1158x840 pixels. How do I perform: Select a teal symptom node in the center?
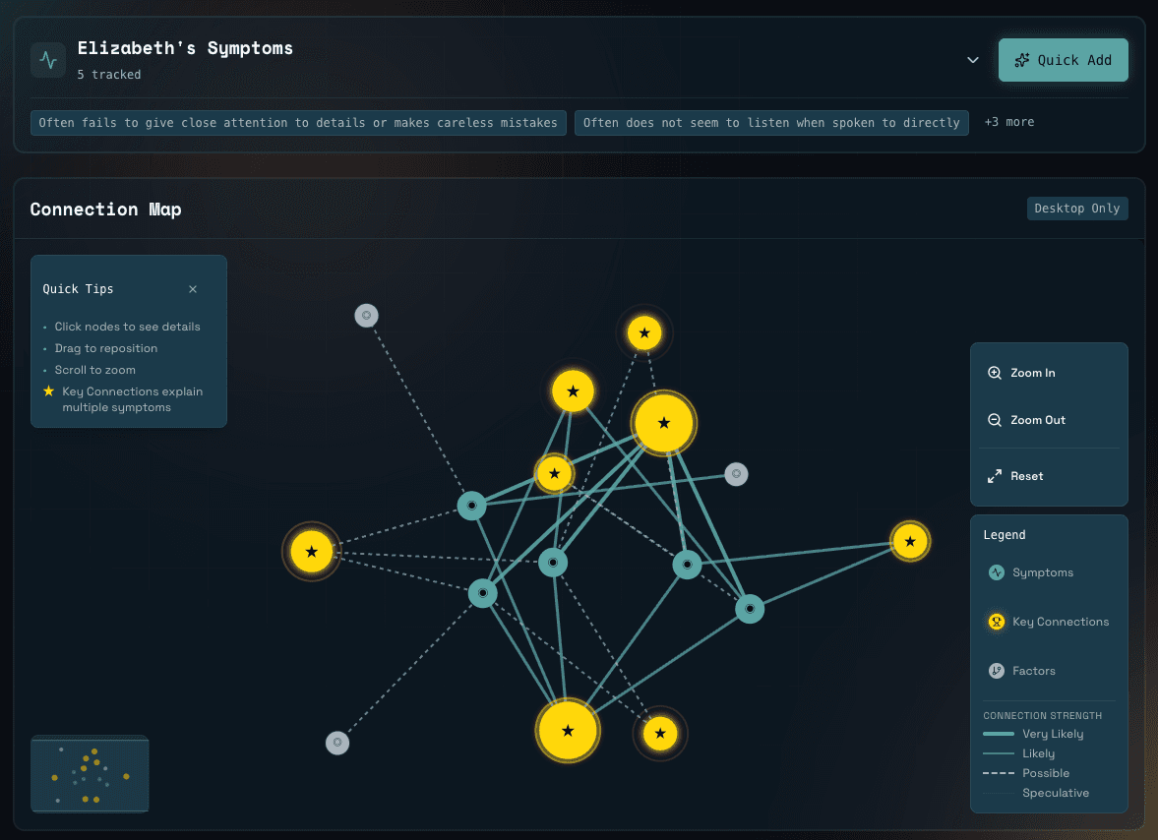[553, 563]
